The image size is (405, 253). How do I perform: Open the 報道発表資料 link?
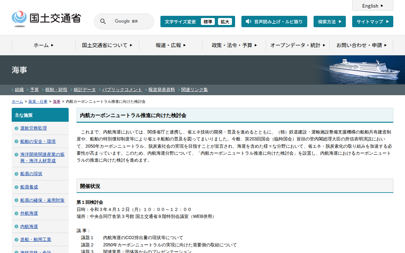(162, 89)
